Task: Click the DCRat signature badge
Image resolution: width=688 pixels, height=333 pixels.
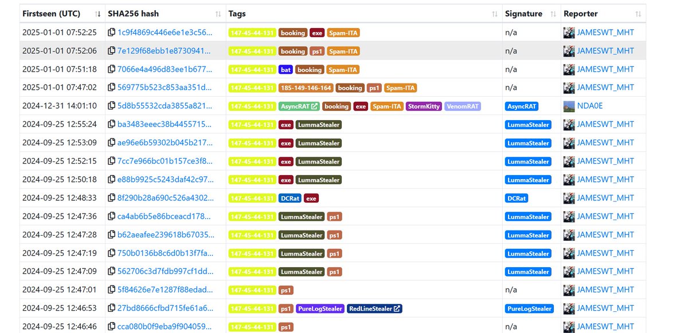Action: [517, 199]
